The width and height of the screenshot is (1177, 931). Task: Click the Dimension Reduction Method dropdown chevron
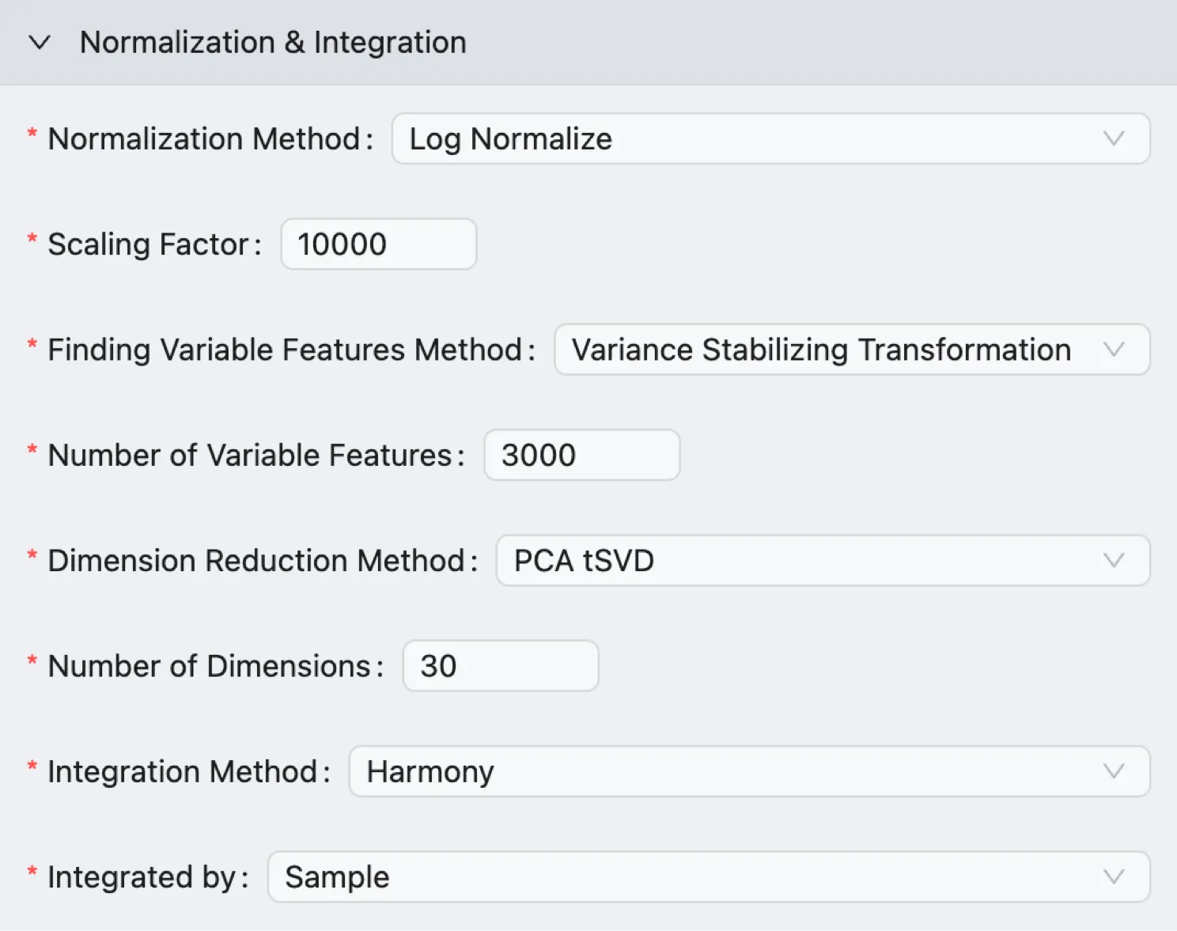tap(1114, 560)
